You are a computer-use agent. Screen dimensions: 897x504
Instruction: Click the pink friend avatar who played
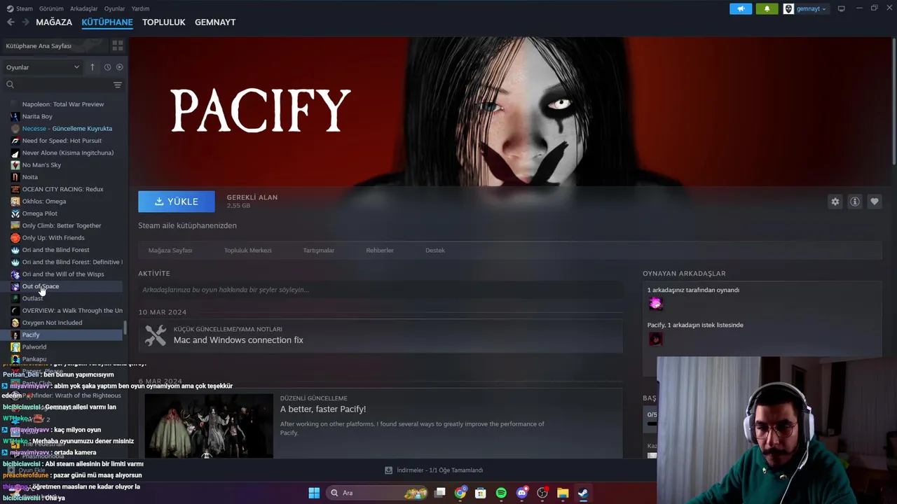[655, 303]
